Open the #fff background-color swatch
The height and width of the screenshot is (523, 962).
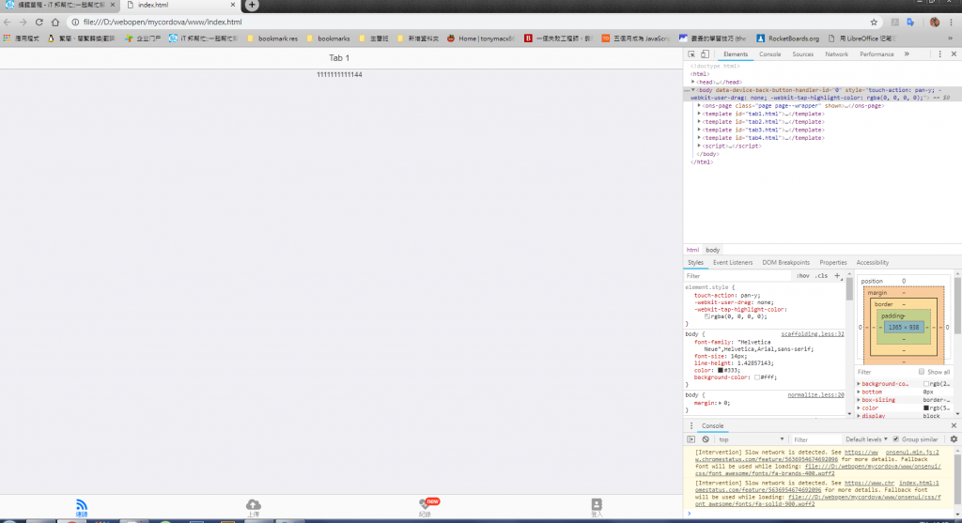[x=757, y=377]
